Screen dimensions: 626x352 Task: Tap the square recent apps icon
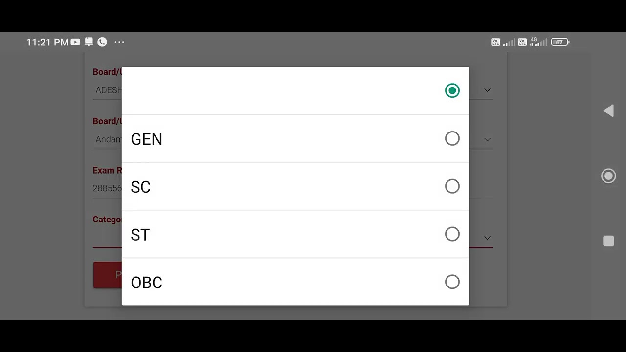608,241
